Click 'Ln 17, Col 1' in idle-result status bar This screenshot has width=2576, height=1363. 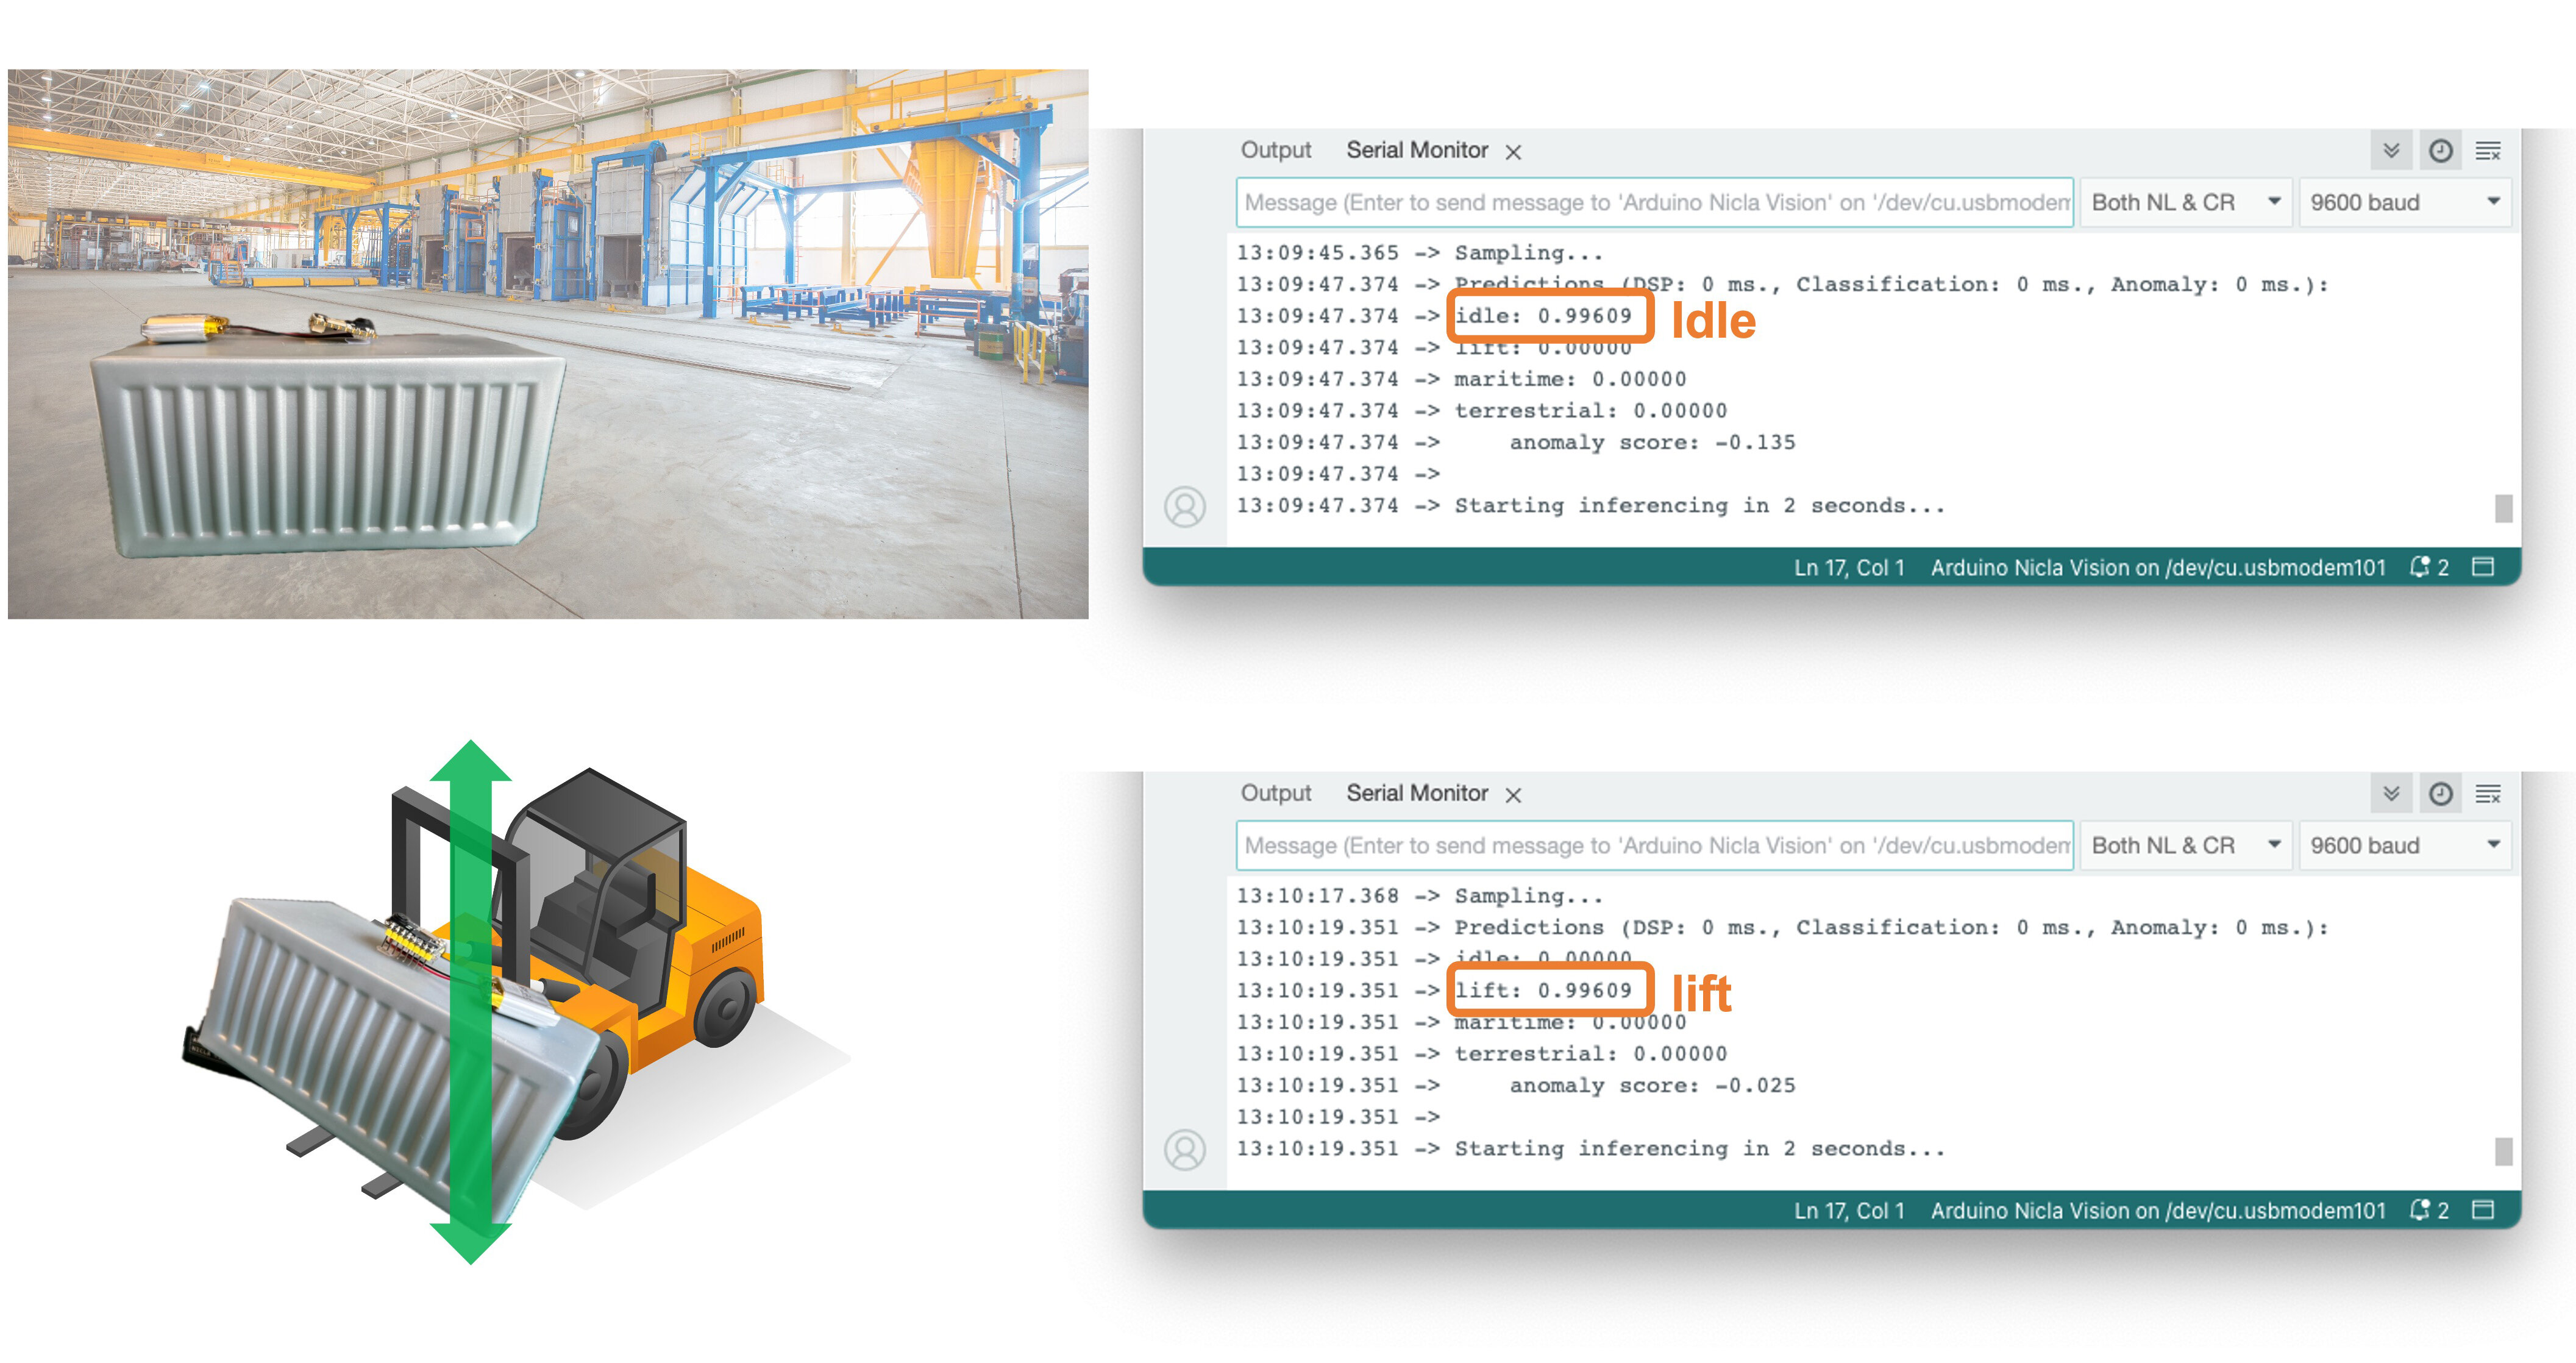pyautogui.click(x=1848, y=568)
